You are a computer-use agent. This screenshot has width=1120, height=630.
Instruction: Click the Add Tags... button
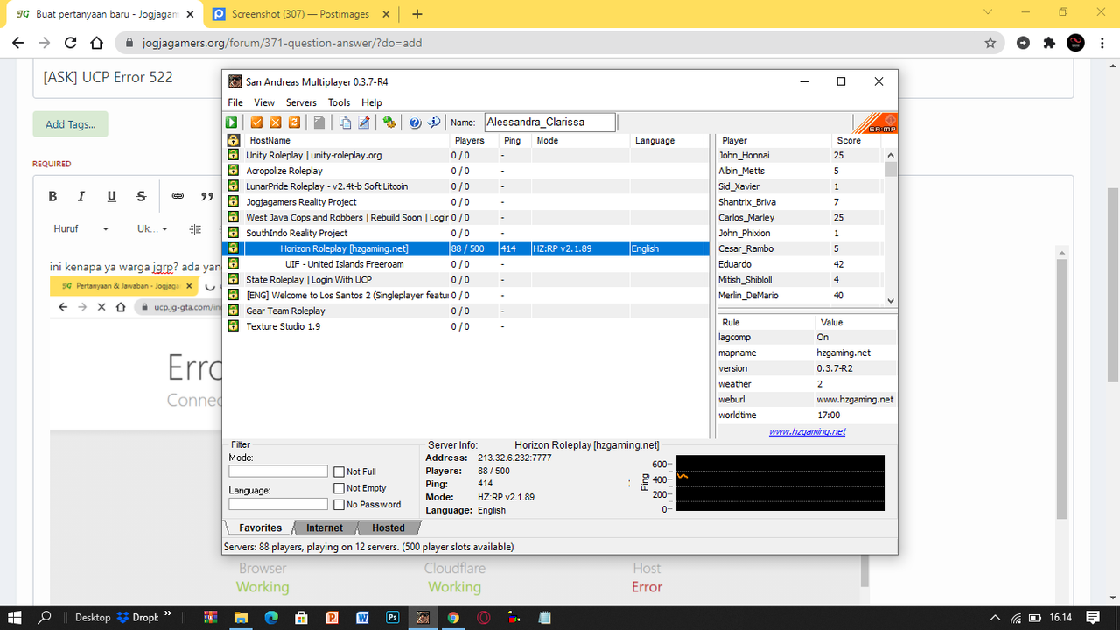70,124
